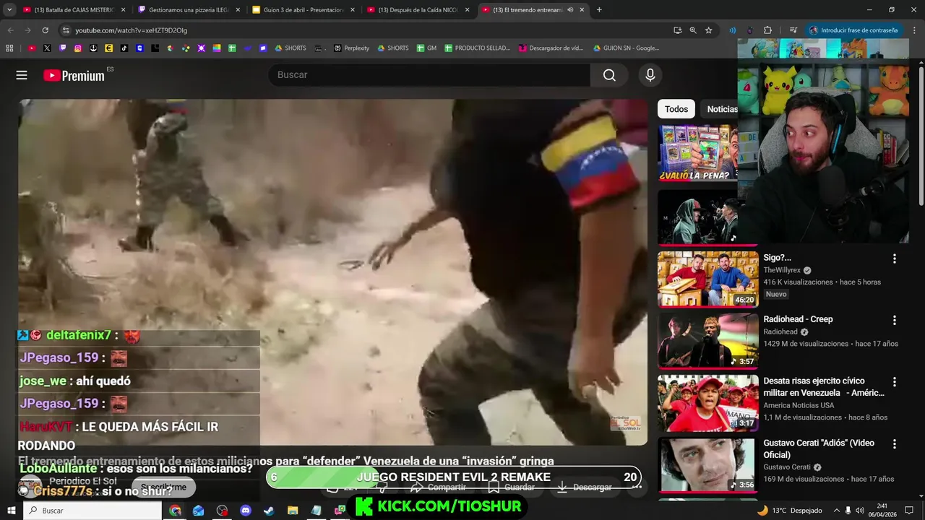Start voice search with microphone icon
Image resolution: width=925 pixels, height=520 pixels.
pos(650,75)
